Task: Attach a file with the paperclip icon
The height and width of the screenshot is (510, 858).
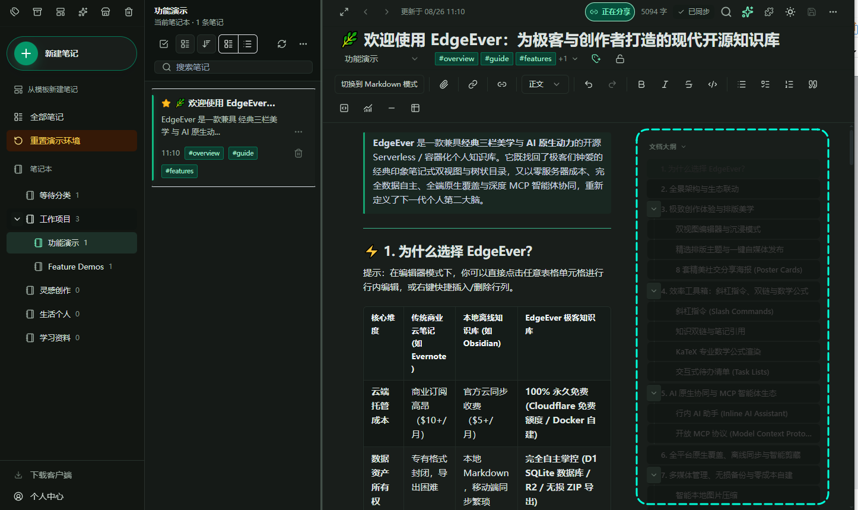Action: [x=444, y=84]
